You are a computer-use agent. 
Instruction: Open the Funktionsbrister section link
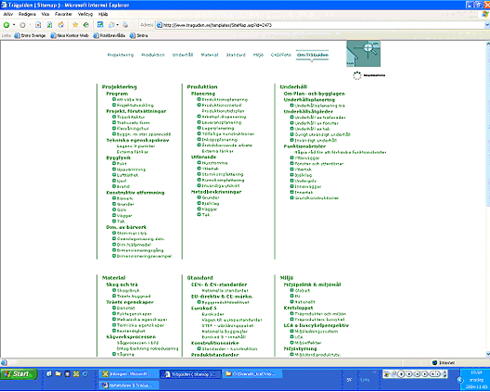click(304, 146)
